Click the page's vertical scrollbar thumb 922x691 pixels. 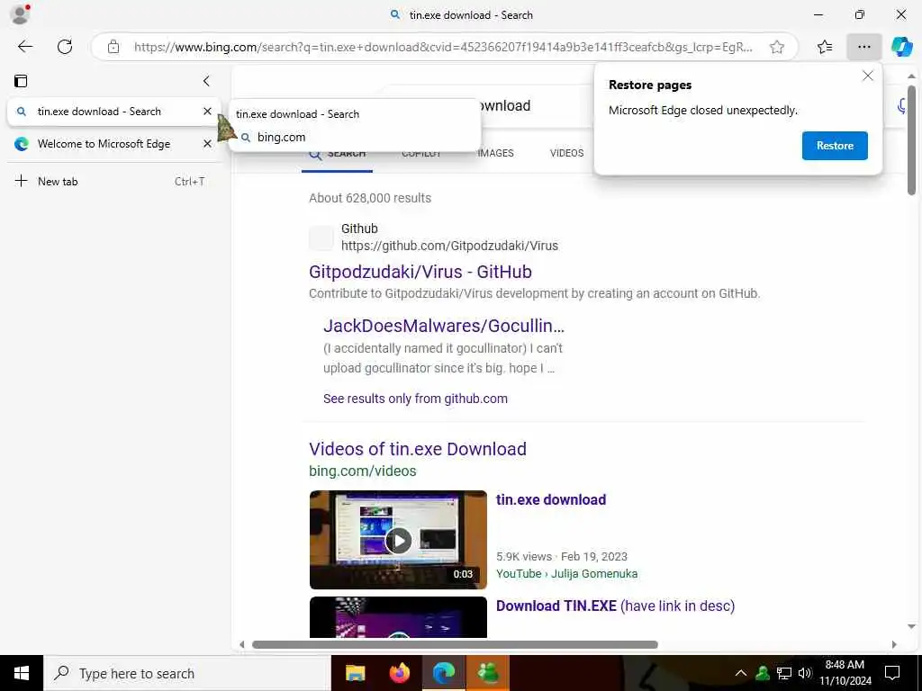[x=911, y=140]
